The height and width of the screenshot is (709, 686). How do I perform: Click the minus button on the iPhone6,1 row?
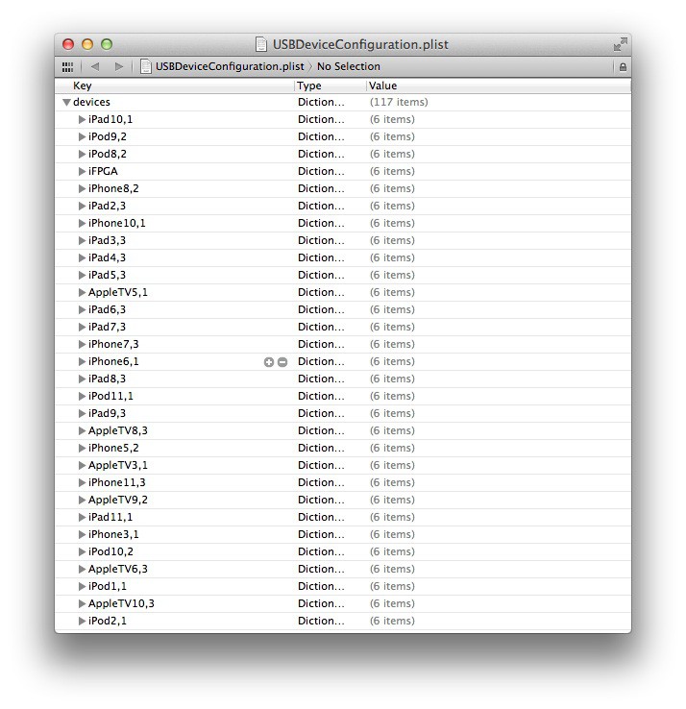point(282,362)
